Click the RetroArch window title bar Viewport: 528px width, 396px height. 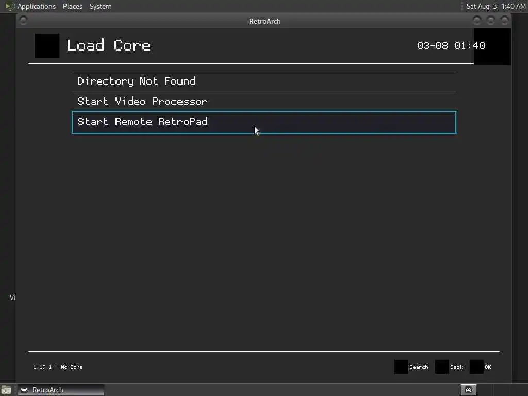pyautogui.click(x=265, y=21)
